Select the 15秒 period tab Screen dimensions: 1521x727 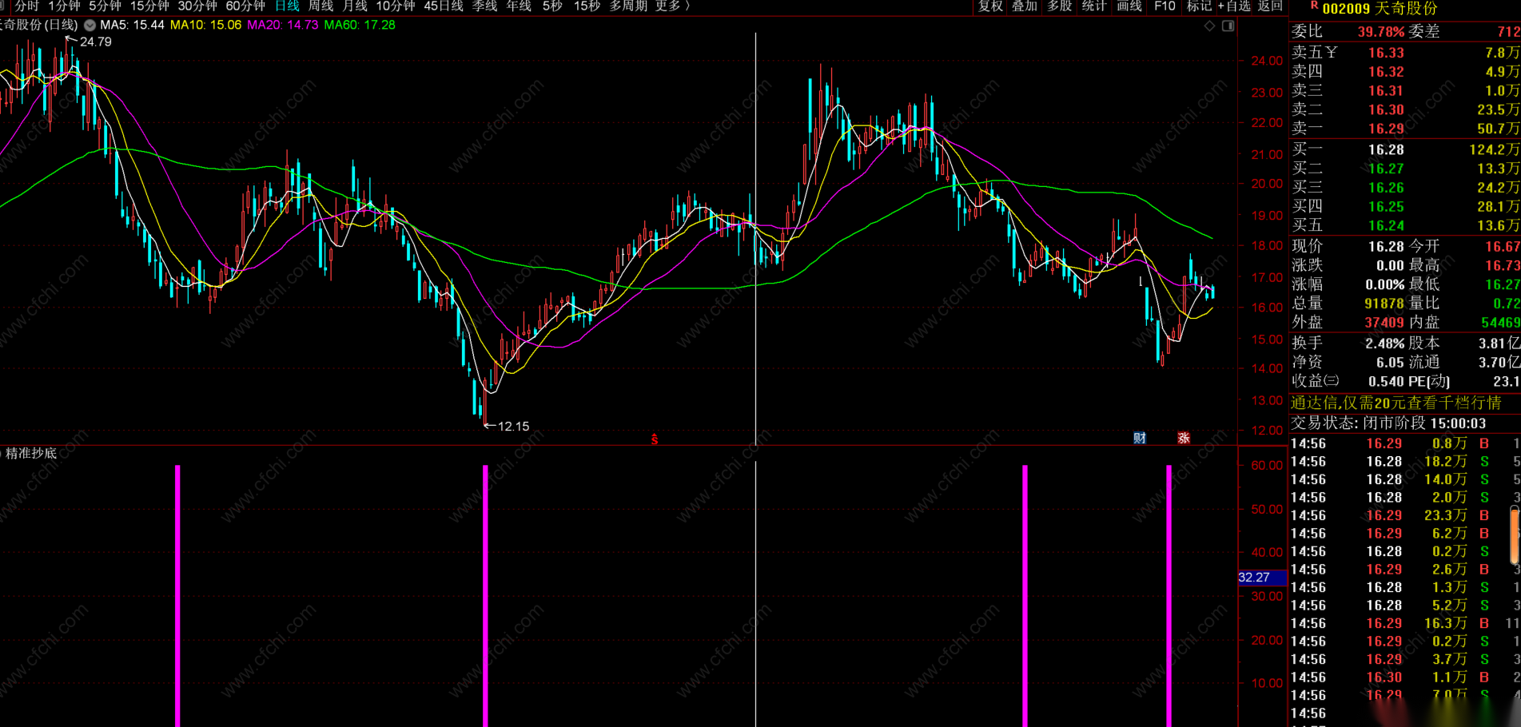click(x=587, y=6)
